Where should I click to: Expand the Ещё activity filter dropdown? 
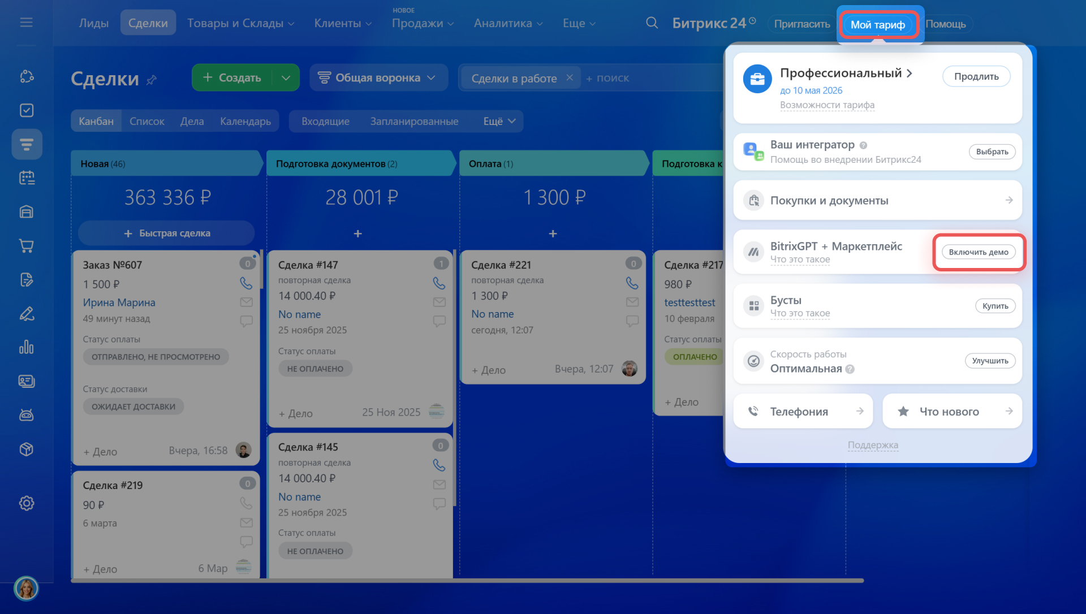(499, 122)
